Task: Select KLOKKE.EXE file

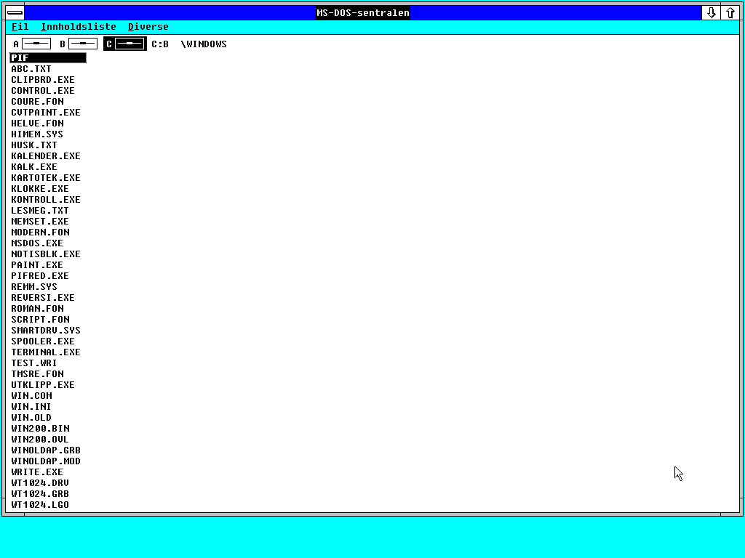Action: click(x=40, y=189)
